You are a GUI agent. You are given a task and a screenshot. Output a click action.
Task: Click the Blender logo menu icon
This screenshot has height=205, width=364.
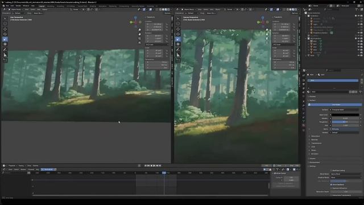pos(3,6)
